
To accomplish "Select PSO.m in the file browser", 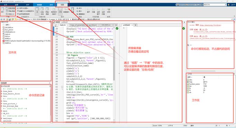I will tap(6, 36).
